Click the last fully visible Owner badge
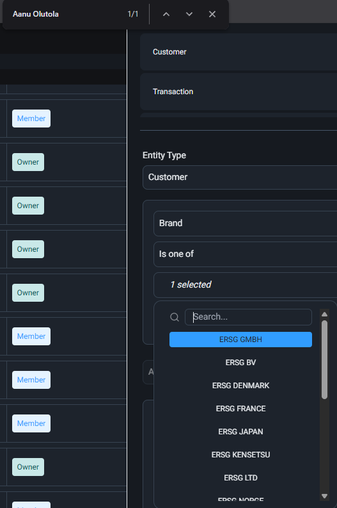 pyautogui.click(x=28, y=467)
